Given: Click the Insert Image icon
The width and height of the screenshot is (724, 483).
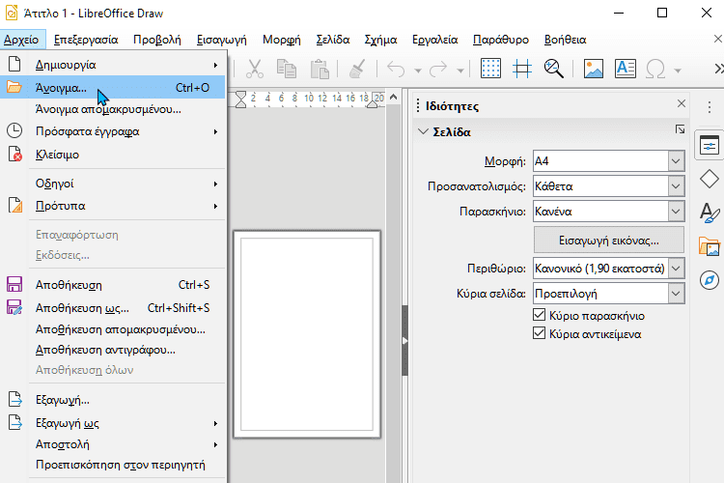Looking at the screenshot, I should [x=594, y=70].
